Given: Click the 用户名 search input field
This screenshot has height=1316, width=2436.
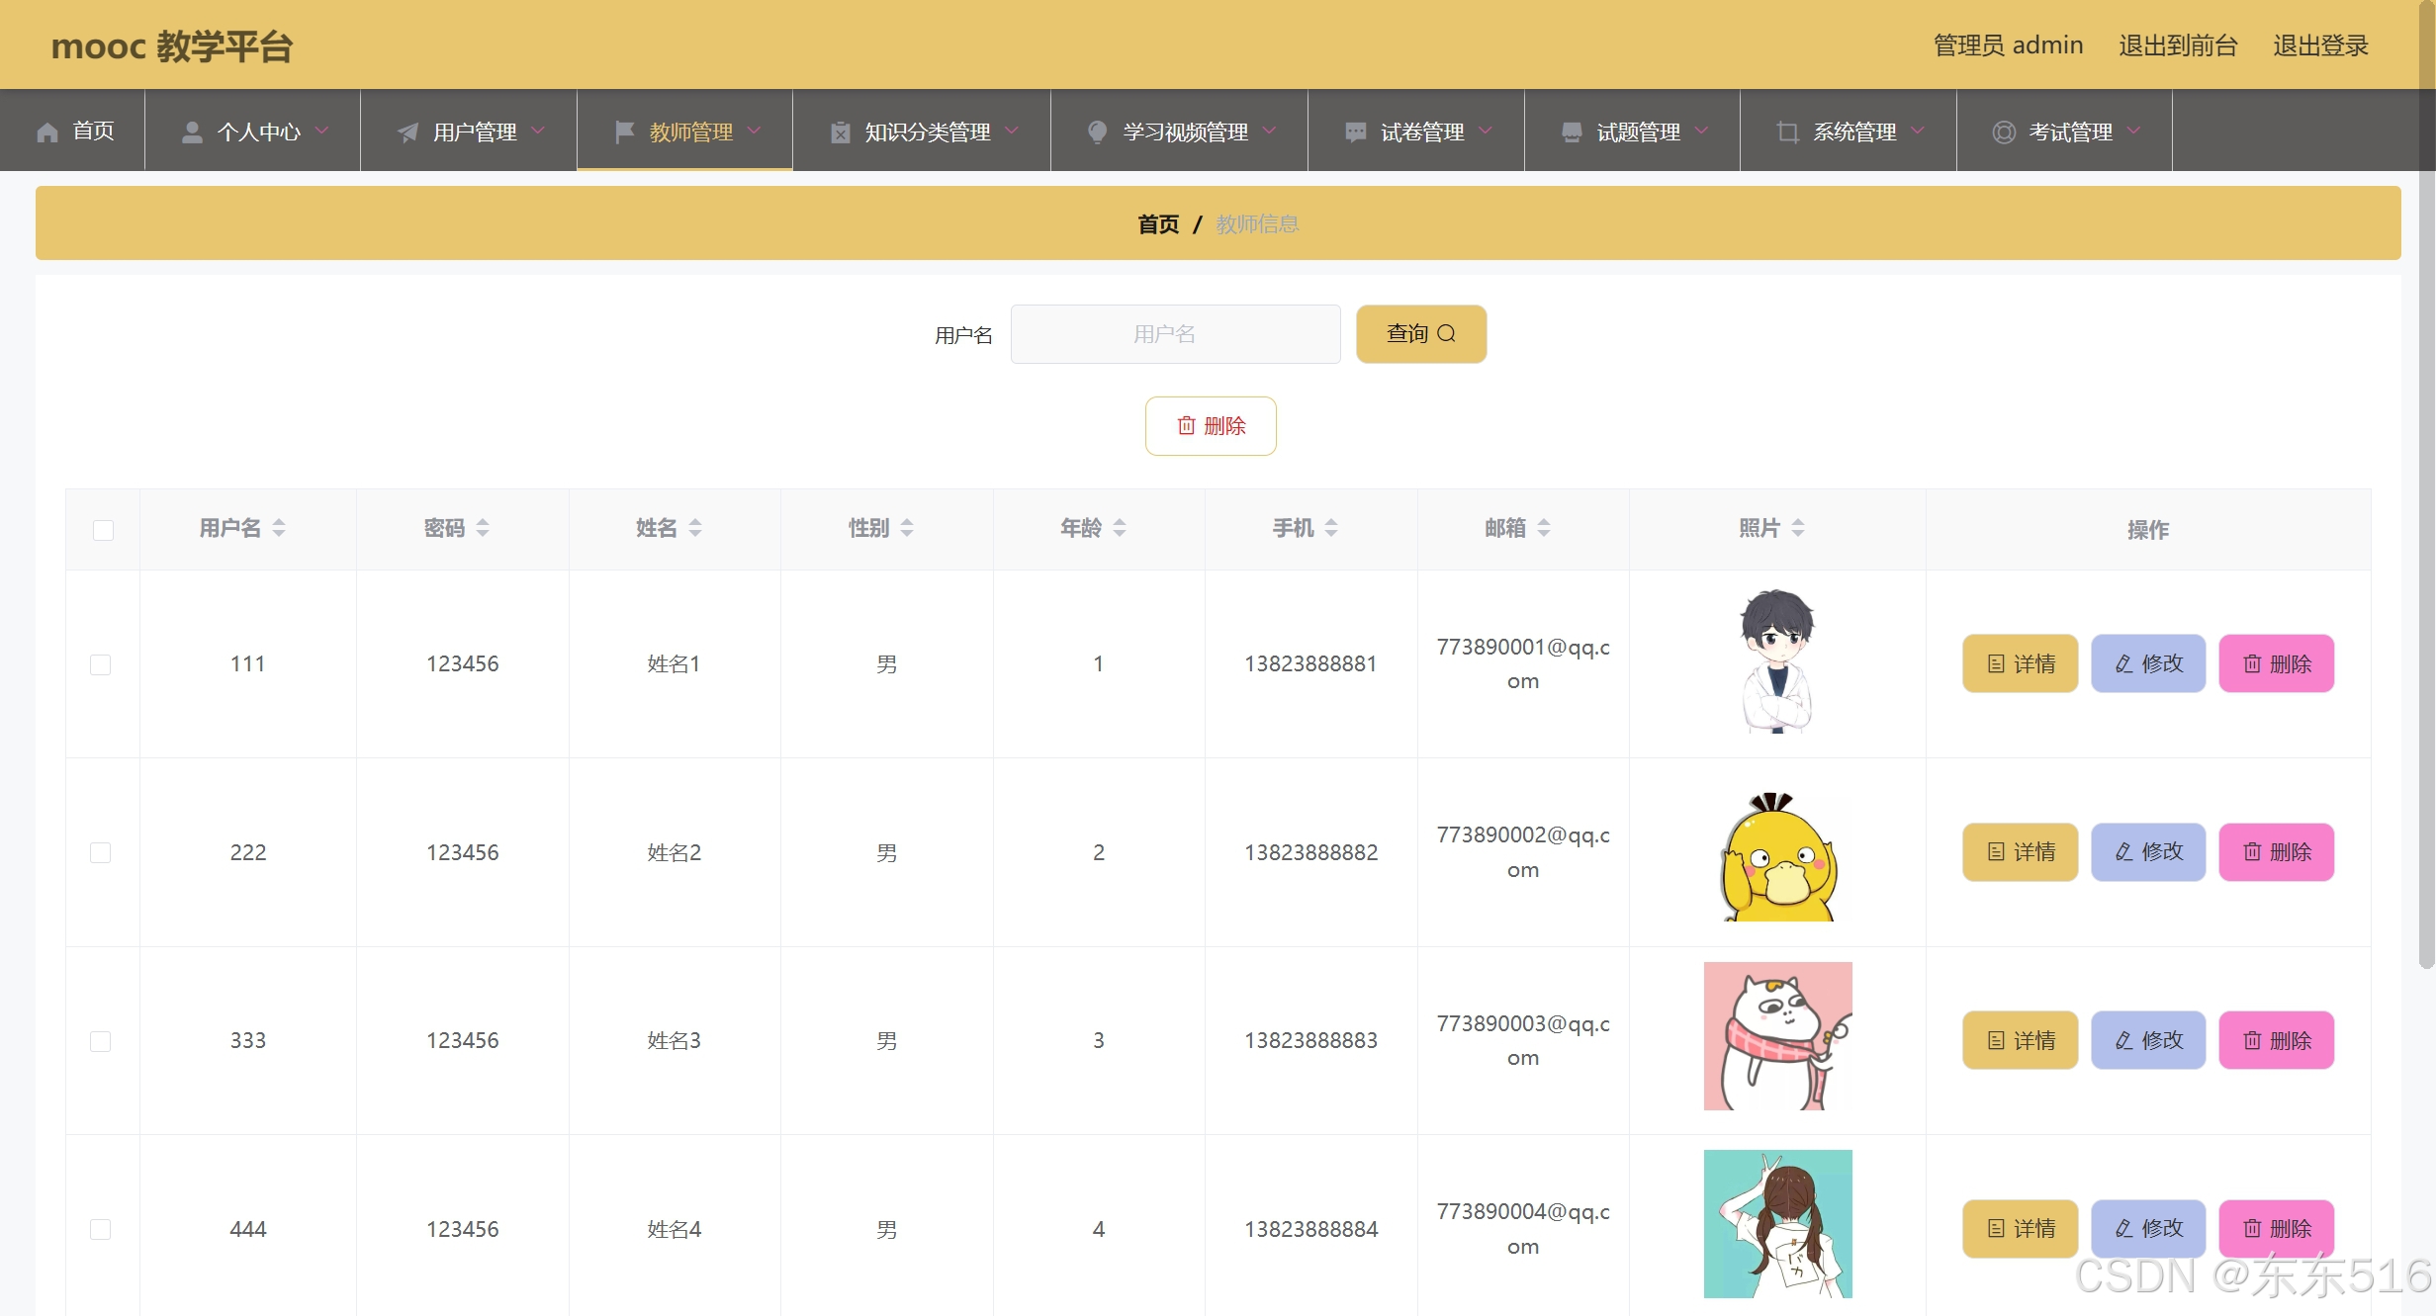Looking at the screenshot, I should (x=1175, y=334).
